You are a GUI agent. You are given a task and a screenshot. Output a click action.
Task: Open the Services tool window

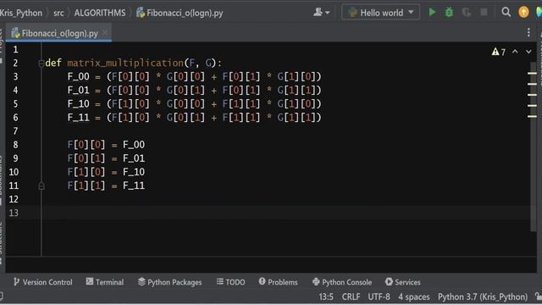click(403, 282)
